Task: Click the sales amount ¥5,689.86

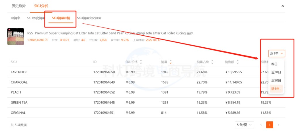Action: point(233,113)
